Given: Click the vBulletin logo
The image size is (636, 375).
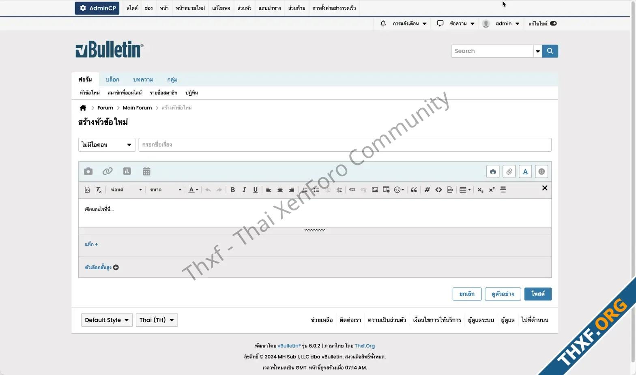Looking at the screenshot, I should [110, 49].
